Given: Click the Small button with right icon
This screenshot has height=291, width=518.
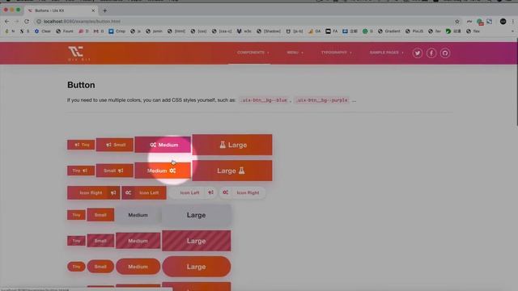Looking at the screenshot, I should point(115,171).
